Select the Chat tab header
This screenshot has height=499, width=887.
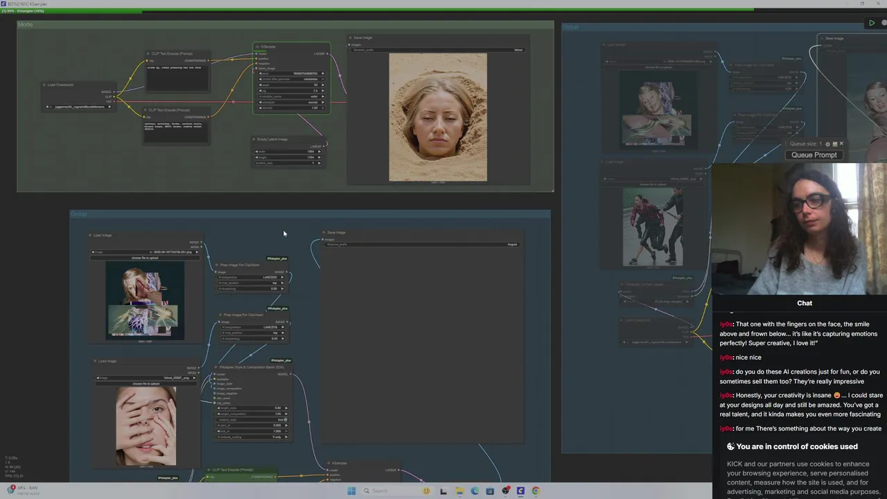point(805,303)
